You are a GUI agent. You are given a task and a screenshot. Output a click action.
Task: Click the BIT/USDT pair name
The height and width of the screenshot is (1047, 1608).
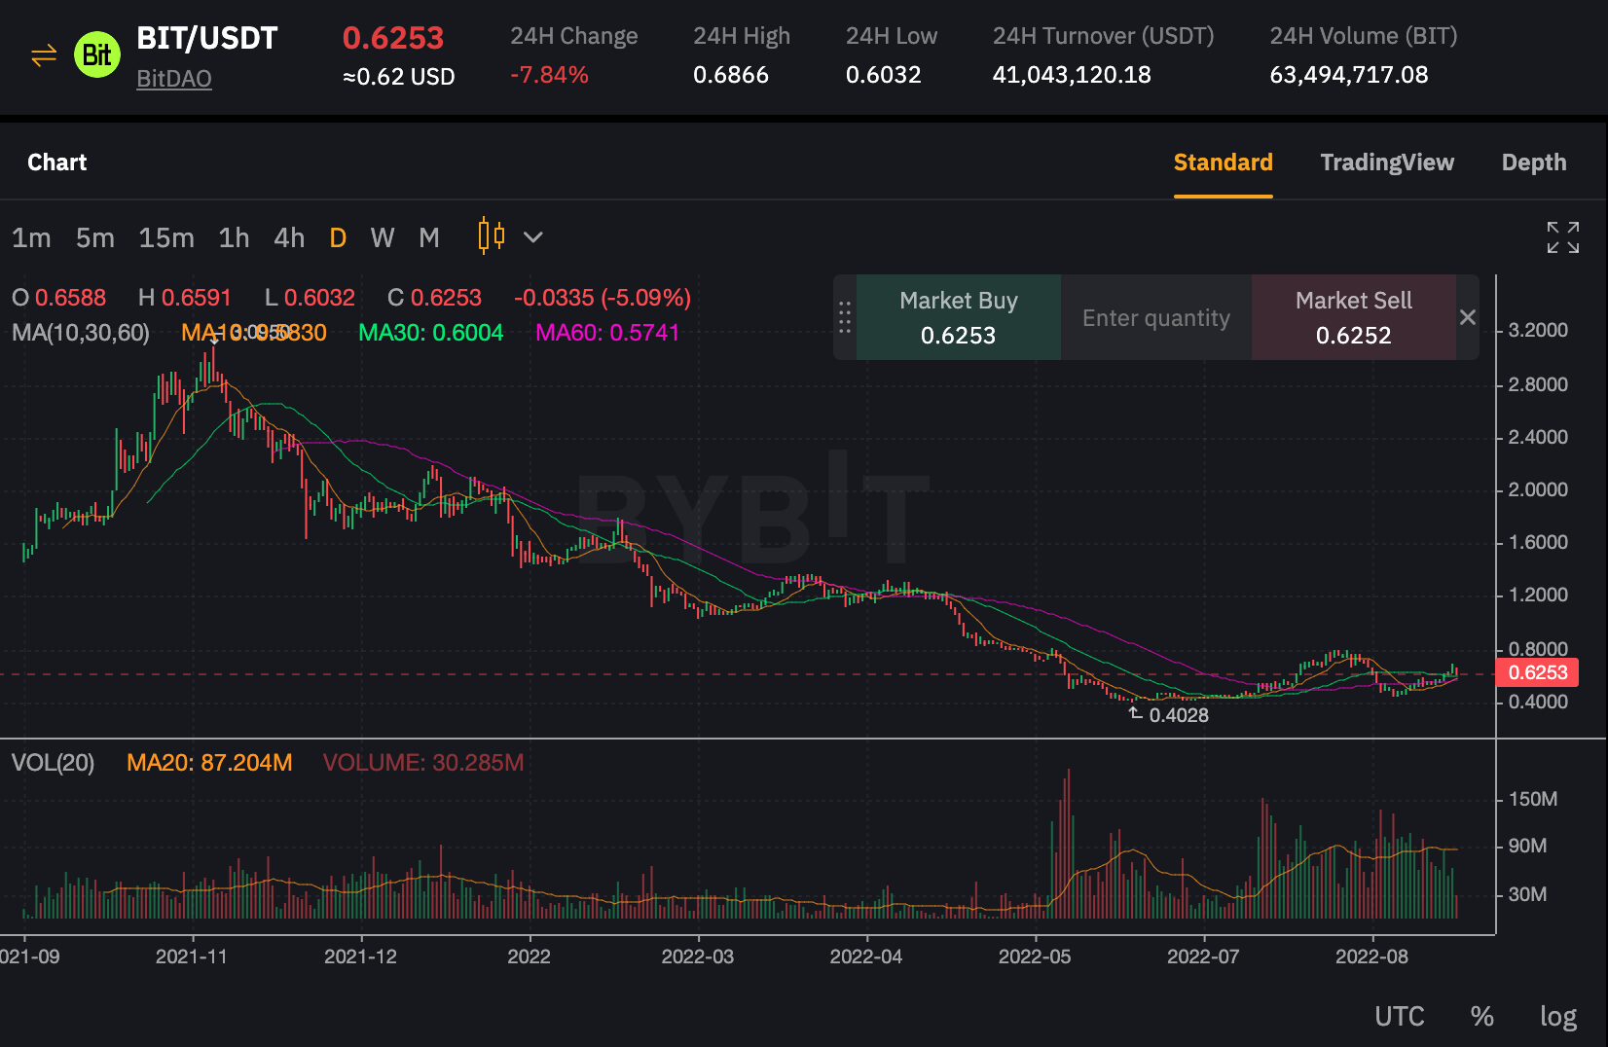[x=207, y=38]
